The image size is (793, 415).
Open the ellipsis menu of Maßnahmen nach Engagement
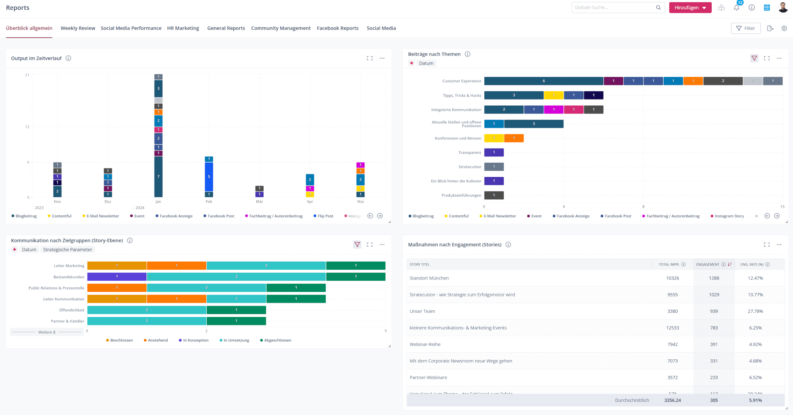click(779, 244)
